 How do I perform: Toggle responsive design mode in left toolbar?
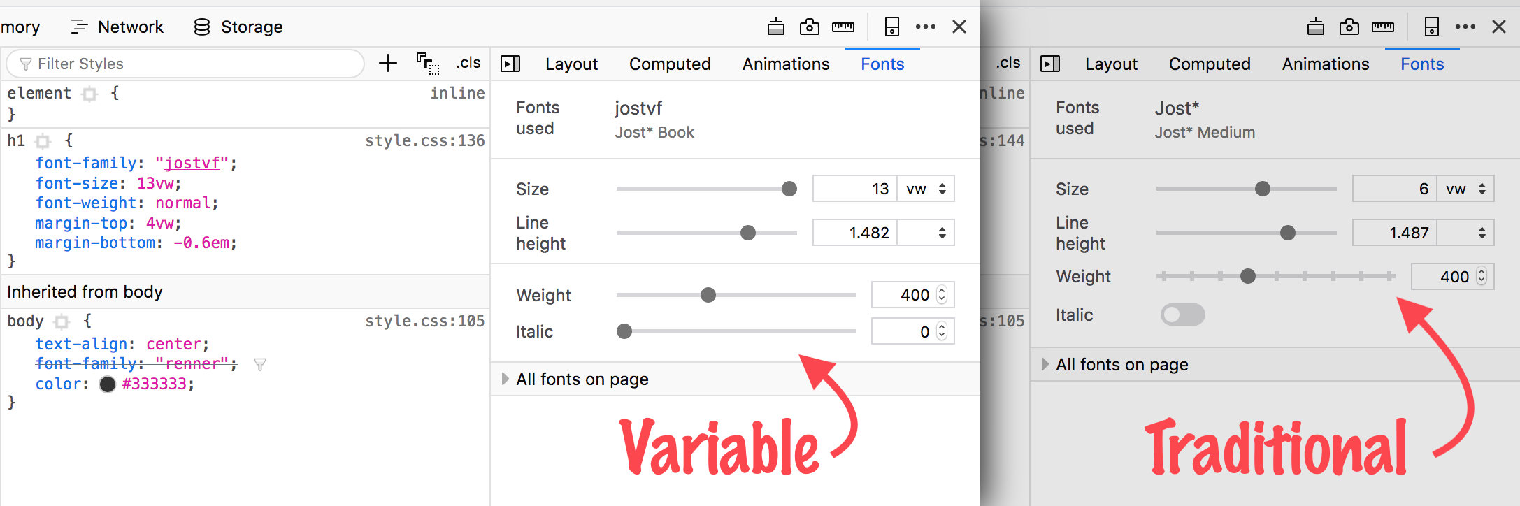point(891,27)
